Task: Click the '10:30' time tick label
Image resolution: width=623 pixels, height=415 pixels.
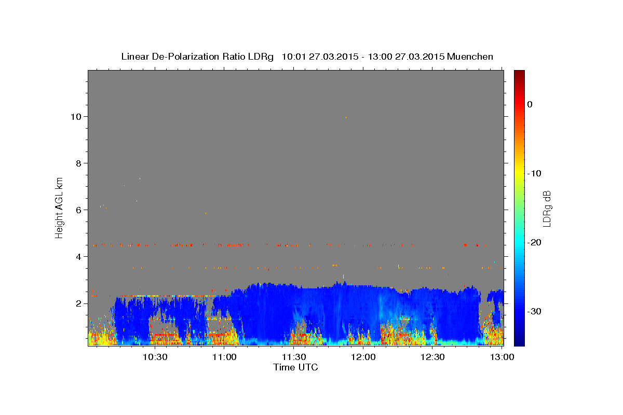Action: tap(155, 357)
